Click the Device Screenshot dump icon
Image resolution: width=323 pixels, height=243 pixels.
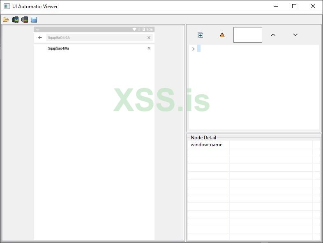click(x=15, y=20)
